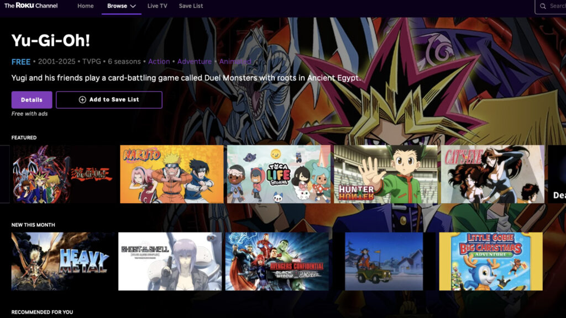Open the Cat's Eye featured tile
Image resolution: width=566 pixels, height=318 pixels.
pyautogui.click(x=492, y=174)
